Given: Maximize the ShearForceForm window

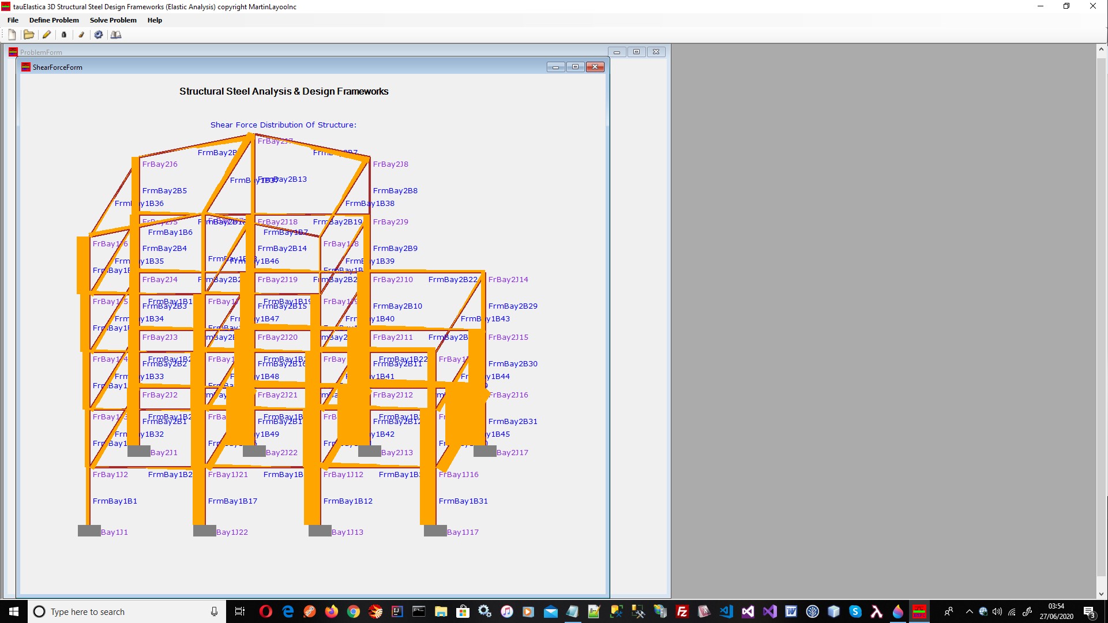Looking at the screenshot, I should coord(575,67).
